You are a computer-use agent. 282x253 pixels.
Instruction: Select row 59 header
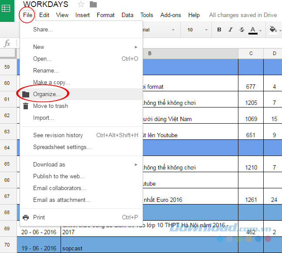coord(8,67)
